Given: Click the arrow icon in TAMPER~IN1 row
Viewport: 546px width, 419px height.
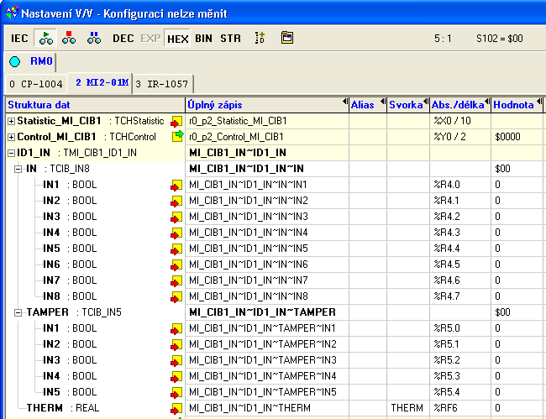Looking at the screenshot, I should pyautogui.click(x=176, y=329).
